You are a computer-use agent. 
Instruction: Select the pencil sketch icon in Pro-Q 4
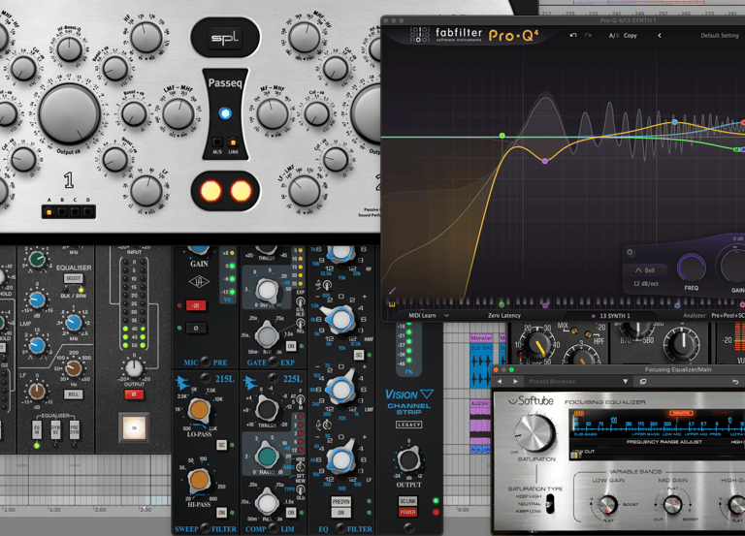[393, 290]
